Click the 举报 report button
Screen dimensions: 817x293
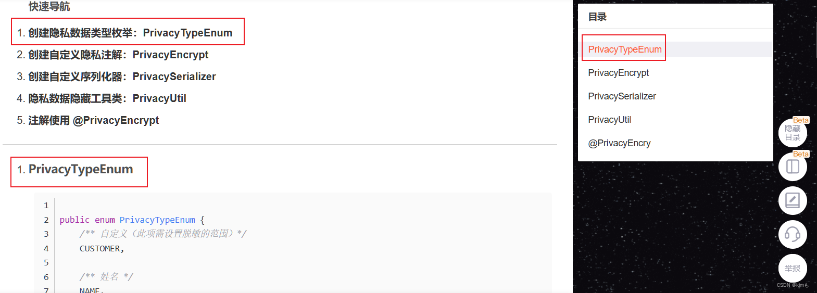[x=793, y=268]
